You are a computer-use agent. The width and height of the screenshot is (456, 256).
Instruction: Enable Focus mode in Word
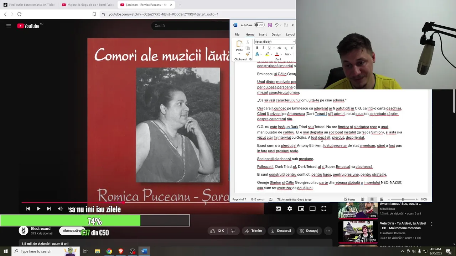(349, 199)
